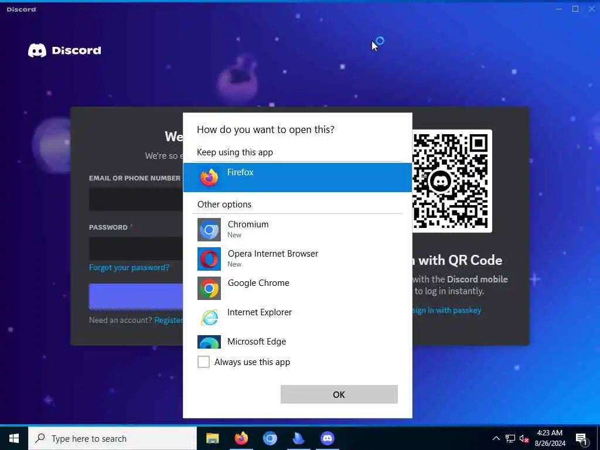Viewport: 600px width, 450px height.
Task: Open File Explorer from taskbar
Action: click(x=212, y=438)
